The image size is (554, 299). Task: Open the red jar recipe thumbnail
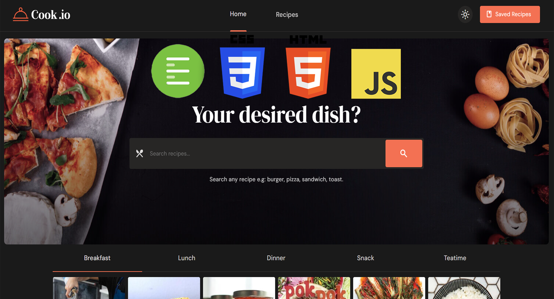(x=239, y=288)
